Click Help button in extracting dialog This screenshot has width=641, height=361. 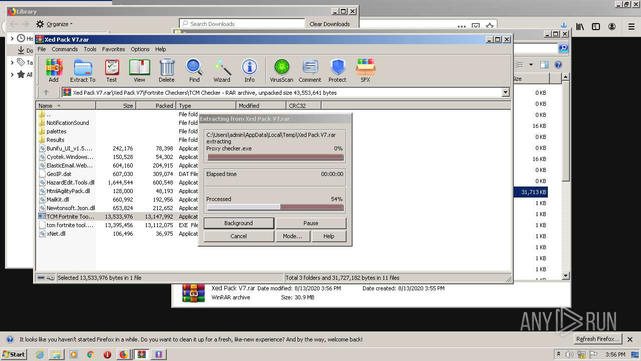(x=329, y=236)
